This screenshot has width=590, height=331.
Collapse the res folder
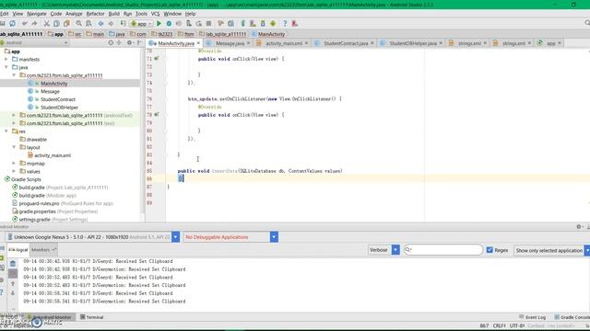coord(6,131)
